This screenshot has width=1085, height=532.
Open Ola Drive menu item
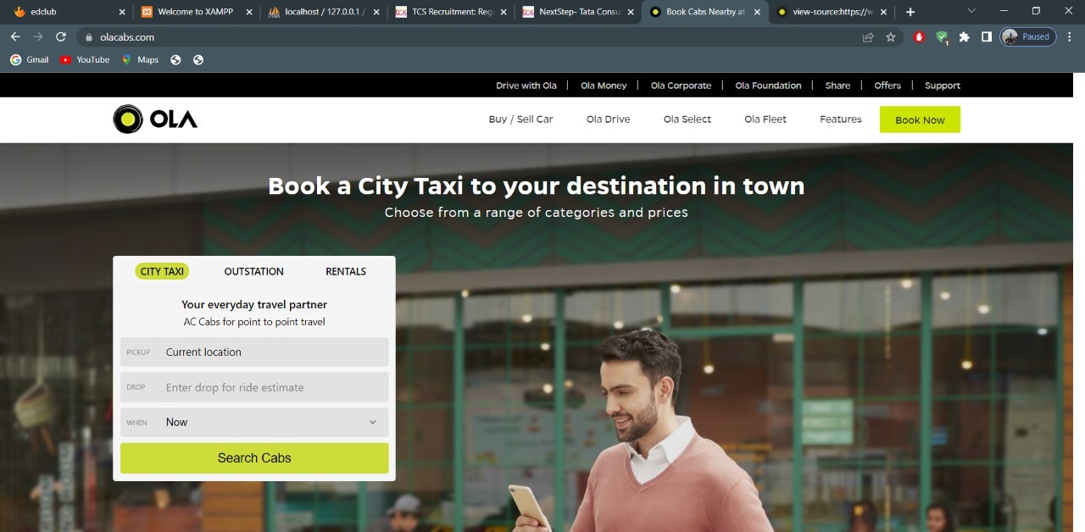608,119
